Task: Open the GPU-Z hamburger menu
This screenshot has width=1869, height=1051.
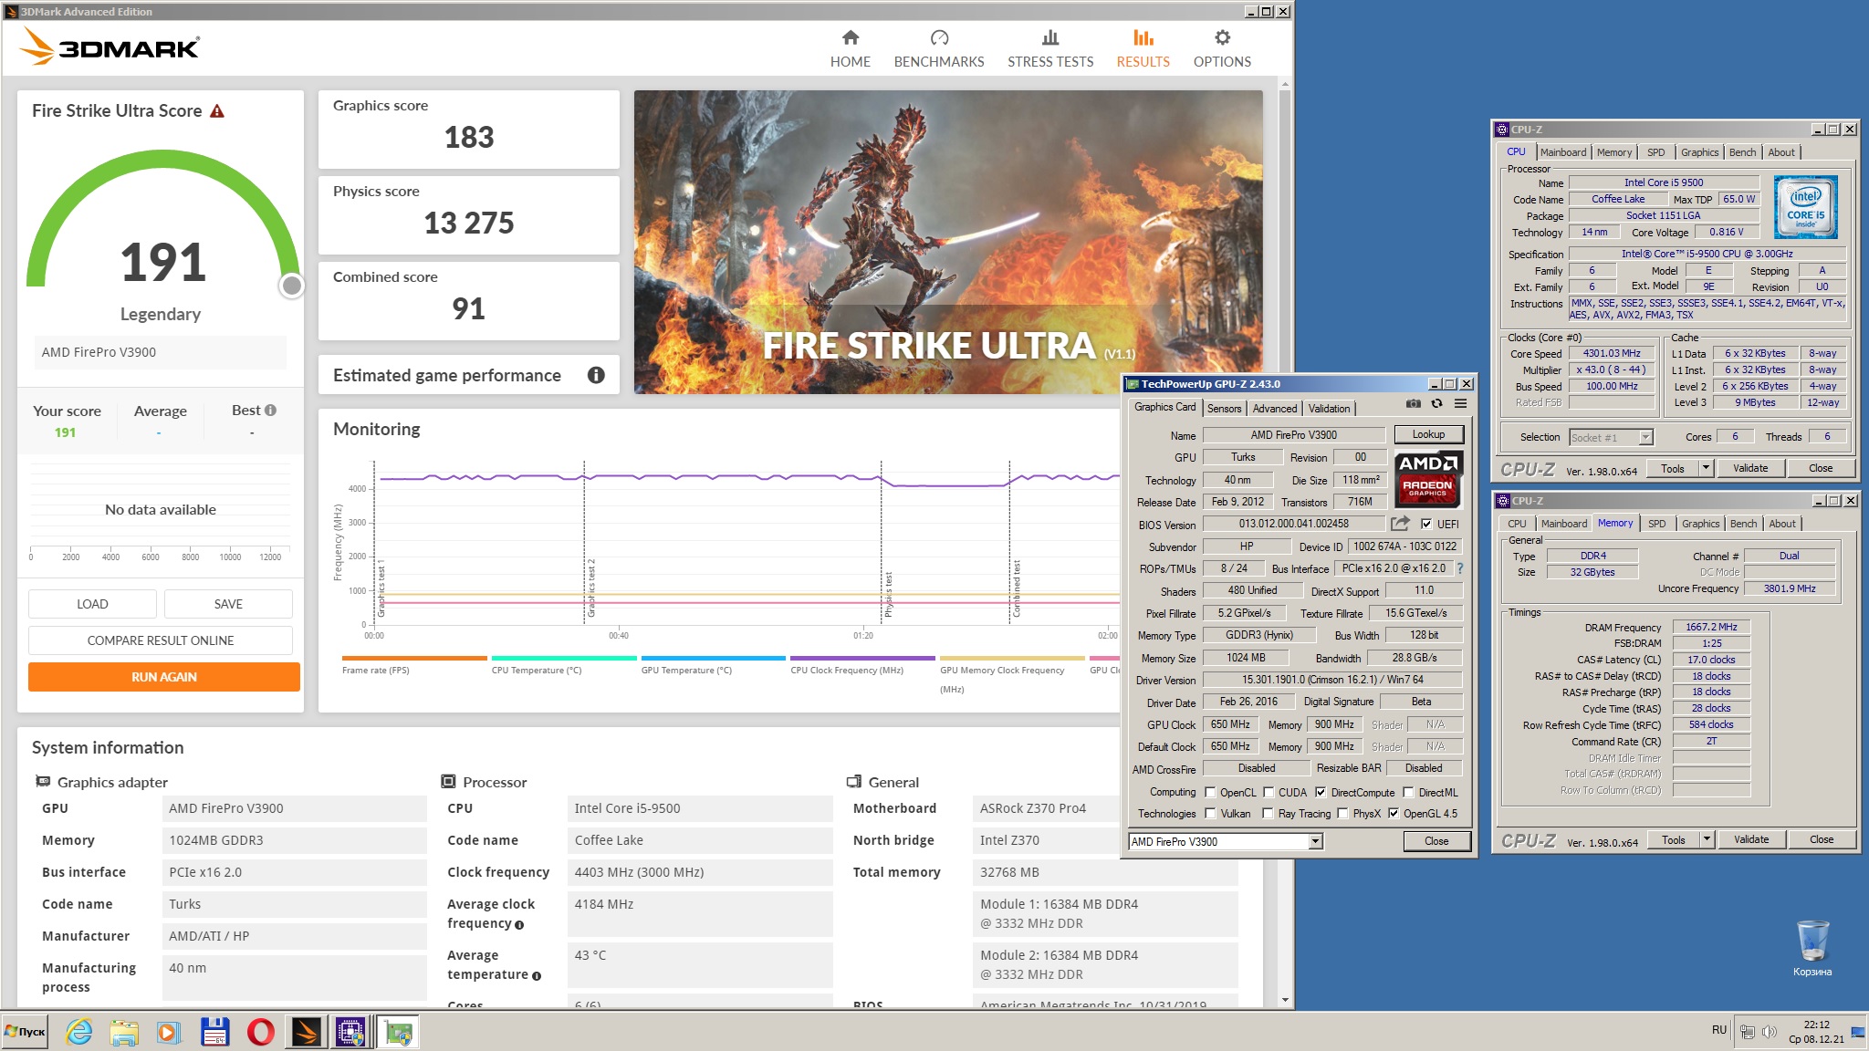Action: (x=1460, y=403)
